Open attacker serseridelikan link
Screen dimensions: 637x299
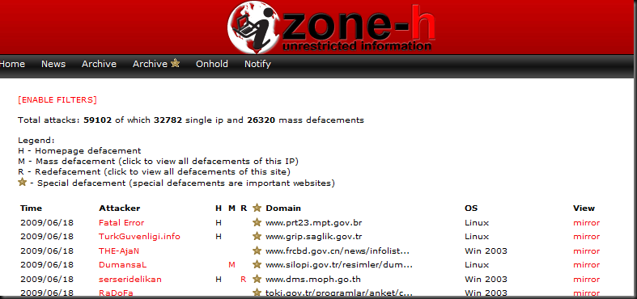[130, 280]
